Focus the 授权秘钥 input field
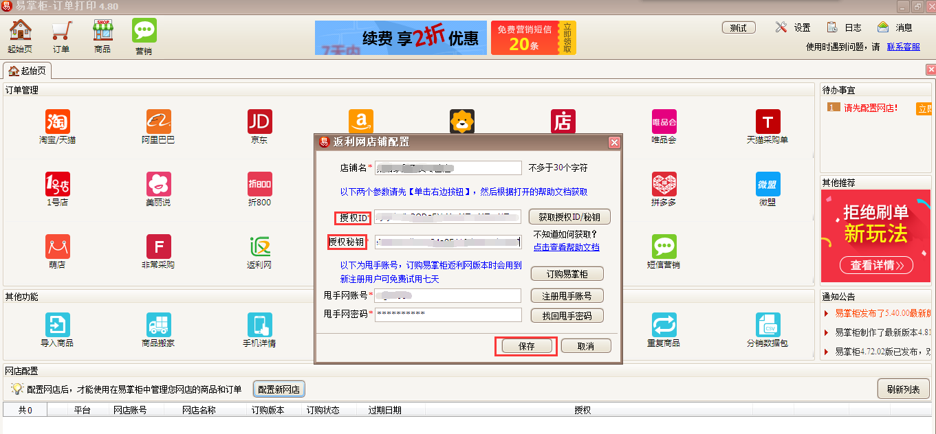Viewport: 936px width, 434px height. click(x=448, y=242)
